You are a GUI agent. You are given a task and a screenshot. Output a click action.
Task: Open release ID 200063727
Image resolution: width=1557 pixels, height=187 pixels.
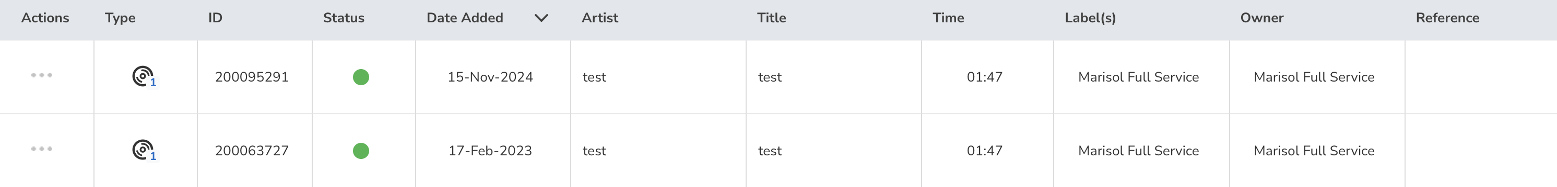[x=252, y=150]
